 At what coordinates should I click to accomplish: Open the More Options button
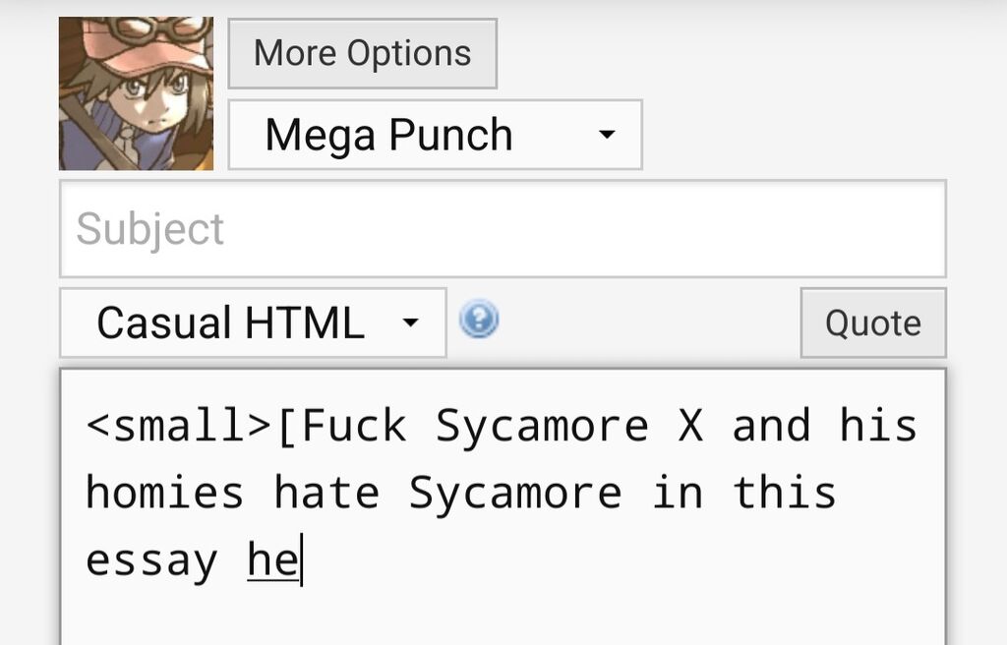362,53
